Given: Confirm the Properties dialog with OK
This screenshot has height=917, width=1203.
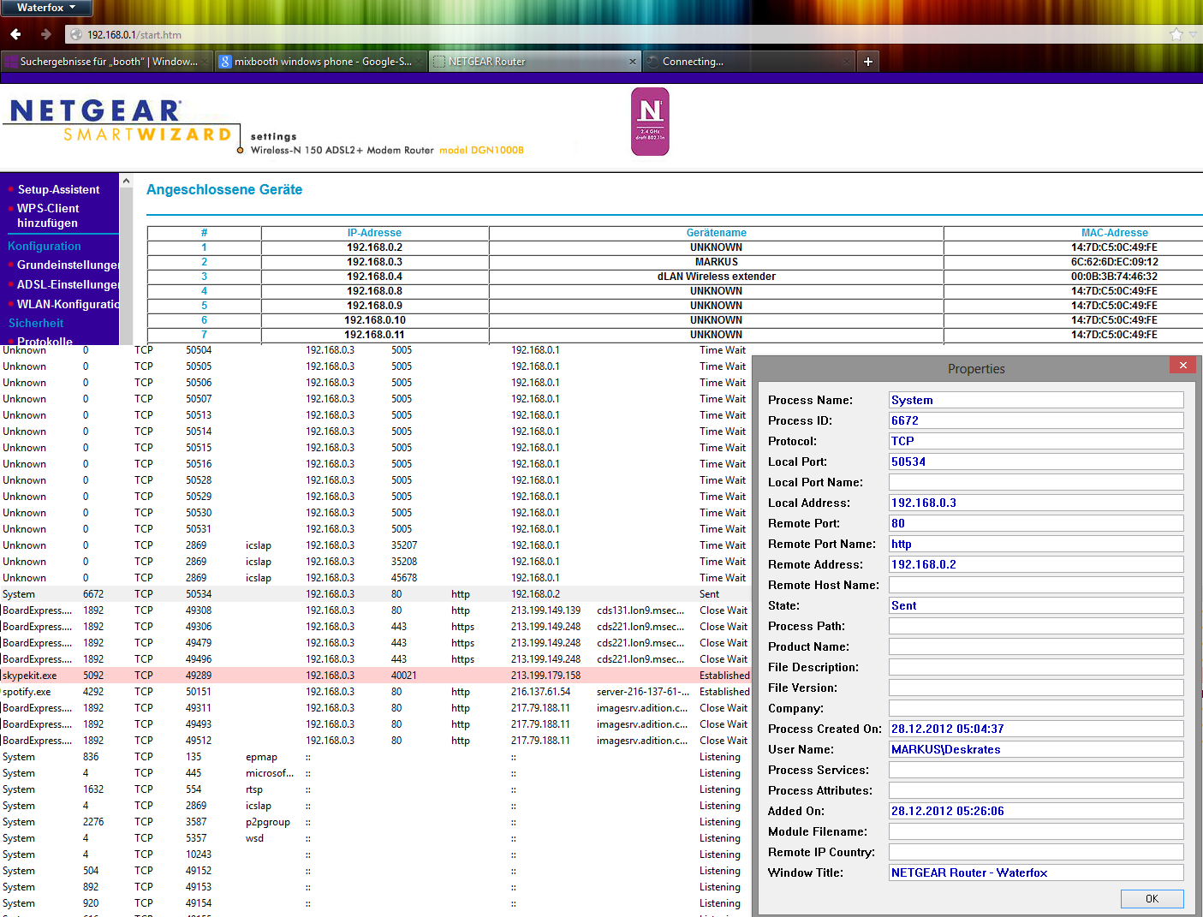Looking at the screenshot, I should coord(1152,898).
